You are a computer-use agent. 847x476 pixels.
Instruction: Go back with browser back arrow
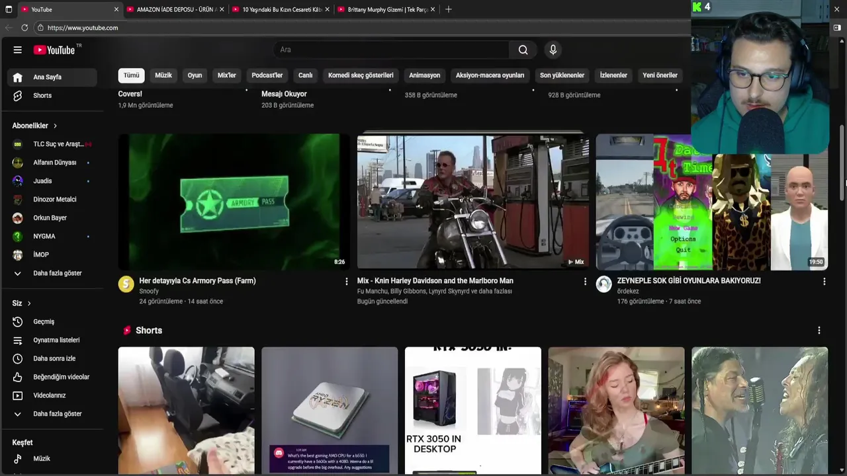tap(9, 28)
